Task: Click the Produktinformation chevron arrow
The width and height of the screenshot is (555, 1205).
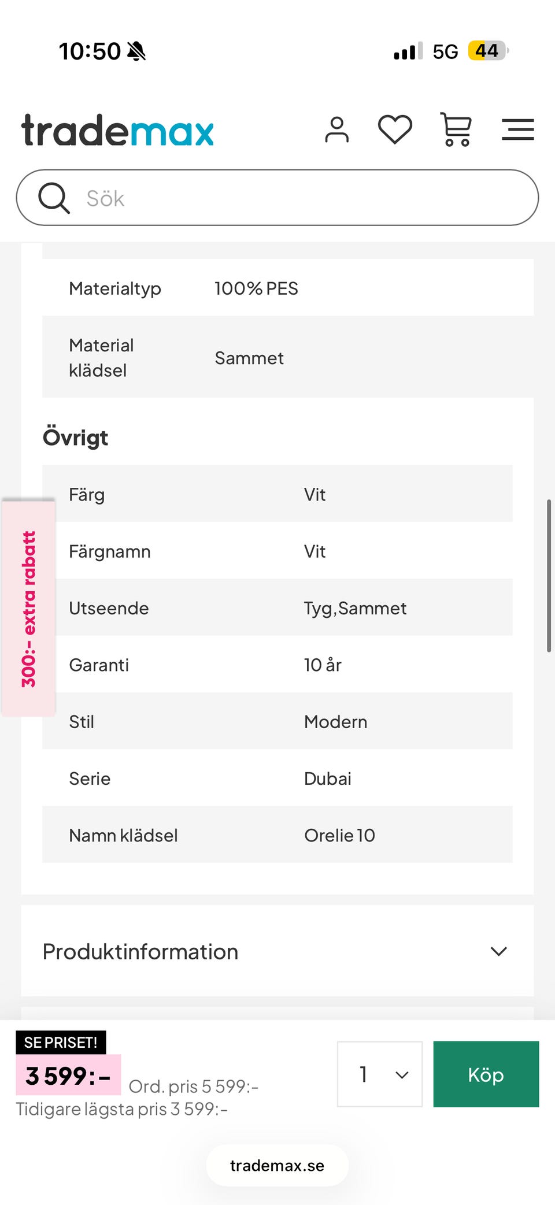Action: (498, 952)
